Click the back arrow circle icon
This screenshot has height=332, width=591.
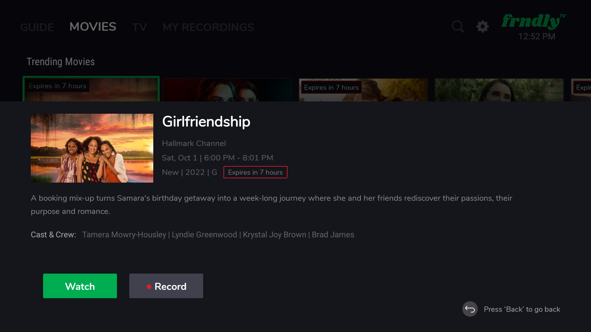(x=470, y=309)
